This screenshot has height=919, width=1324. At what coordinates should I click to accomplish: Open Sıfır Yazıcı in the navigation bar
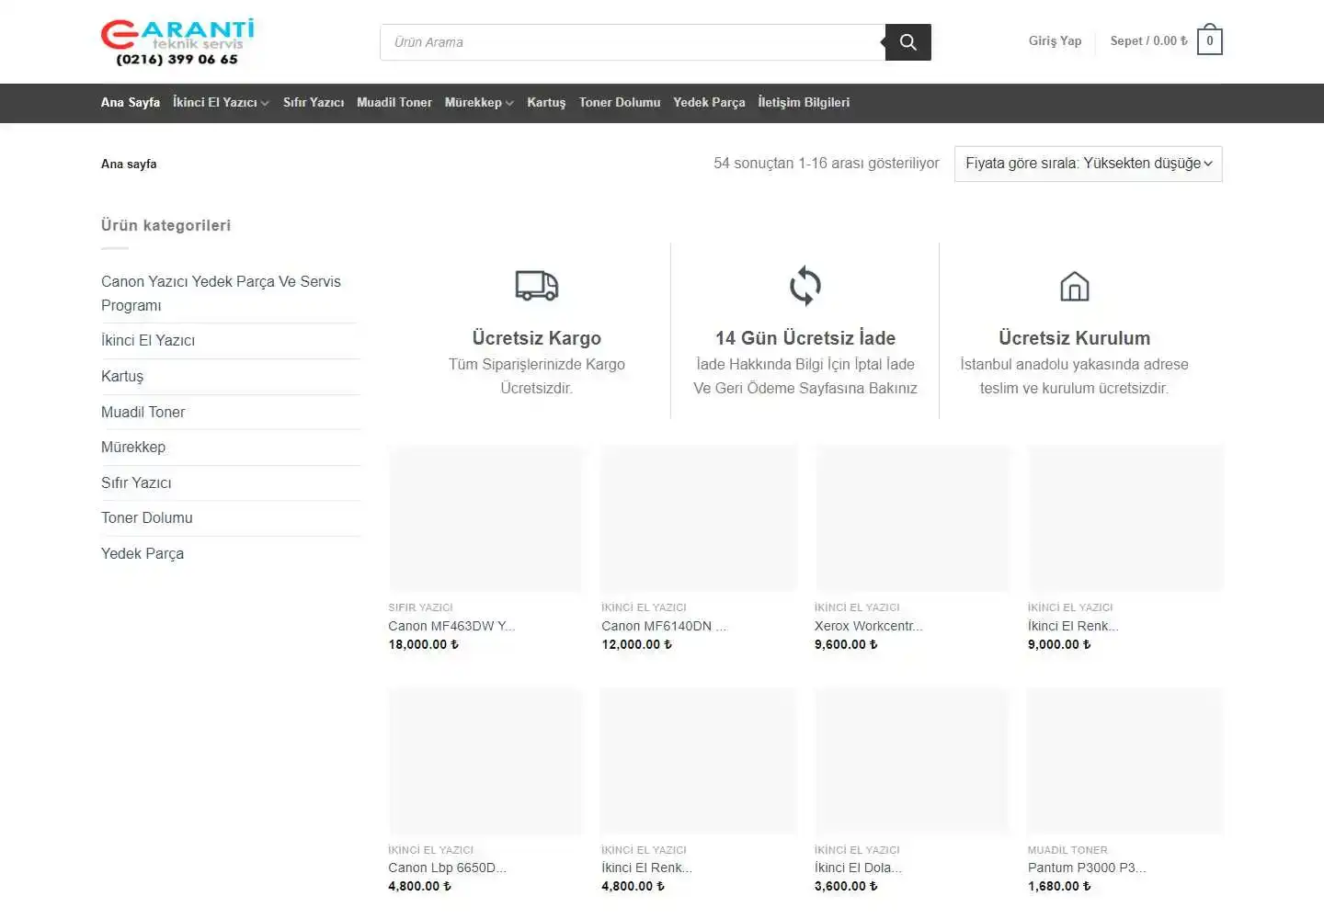314,102
